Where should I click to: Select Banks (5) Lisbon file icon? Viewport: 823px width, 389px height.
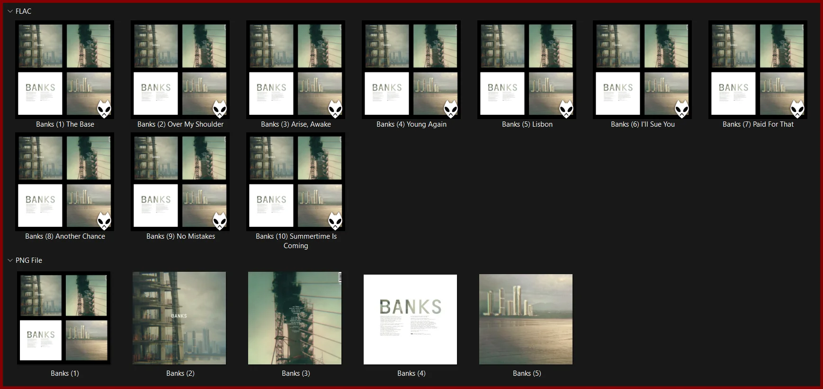(x=527, y=69)
